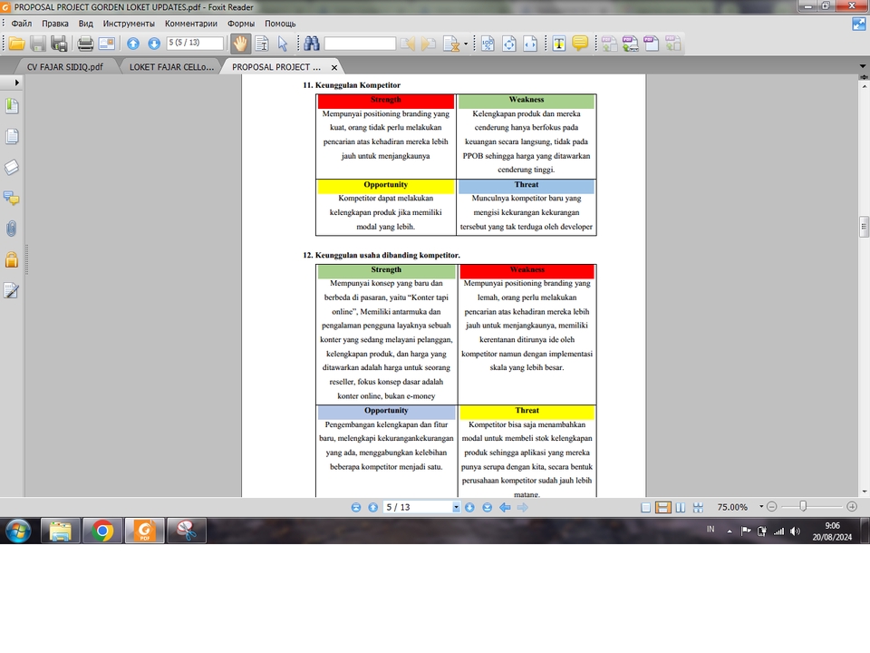Open the Pages panel in sidebar
The image size is (870, 653).
(x=12, y=137)
